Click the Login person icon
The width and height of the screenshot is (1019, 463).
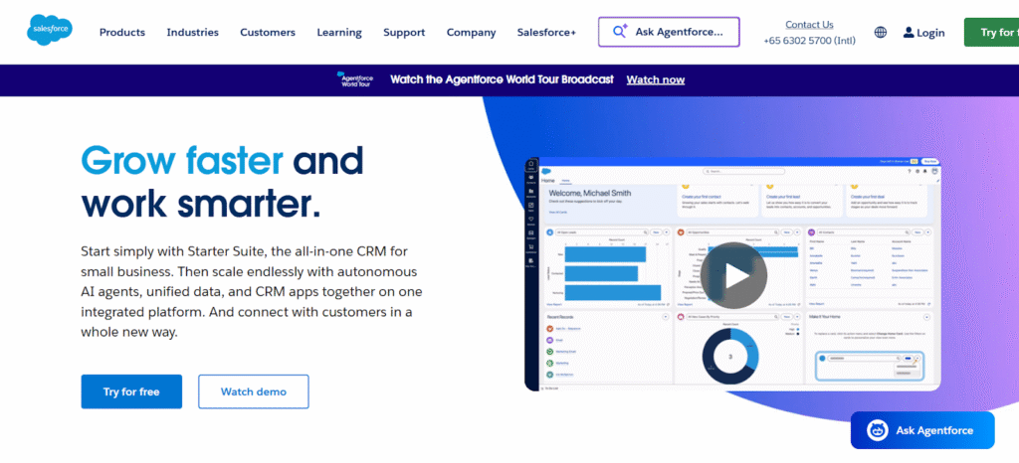coord(909,33)
